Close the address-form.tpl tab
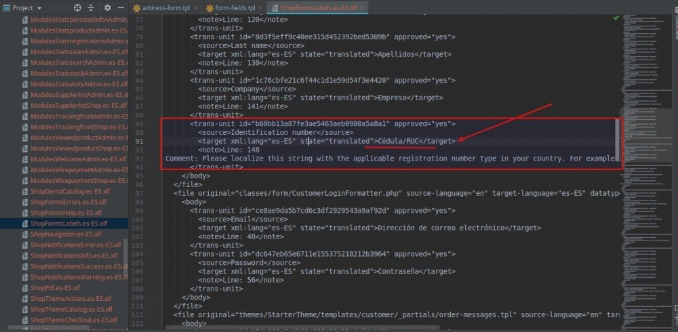The height and width of the screenshot is (332, 678). tap(195, 7)
